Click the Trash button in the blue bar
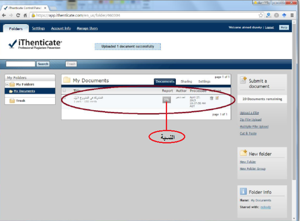The width and height of the screenshot is (300, 221). tap(71, 64)
